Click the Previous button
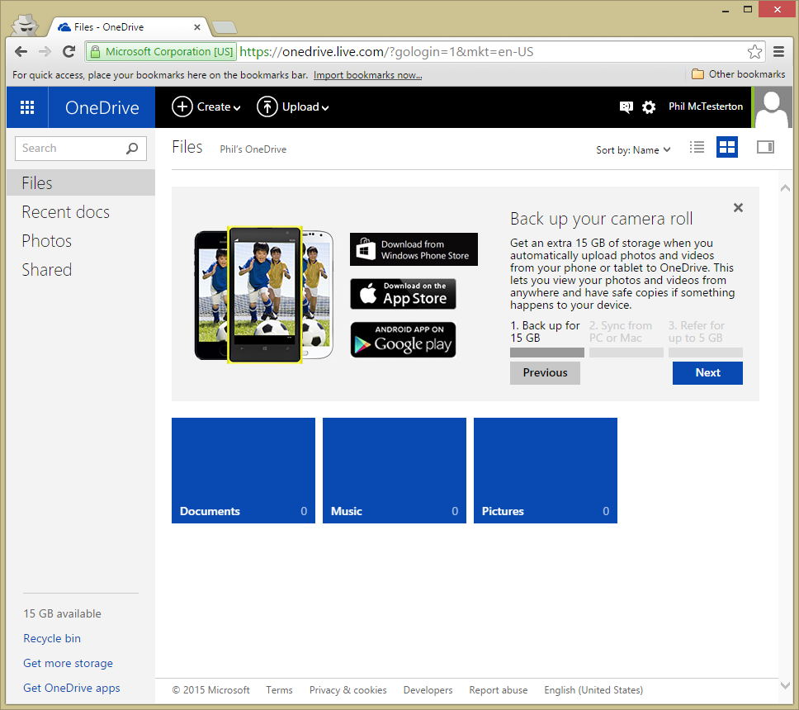799x710 pixels. pyautogui.click(x=545, y=372)
